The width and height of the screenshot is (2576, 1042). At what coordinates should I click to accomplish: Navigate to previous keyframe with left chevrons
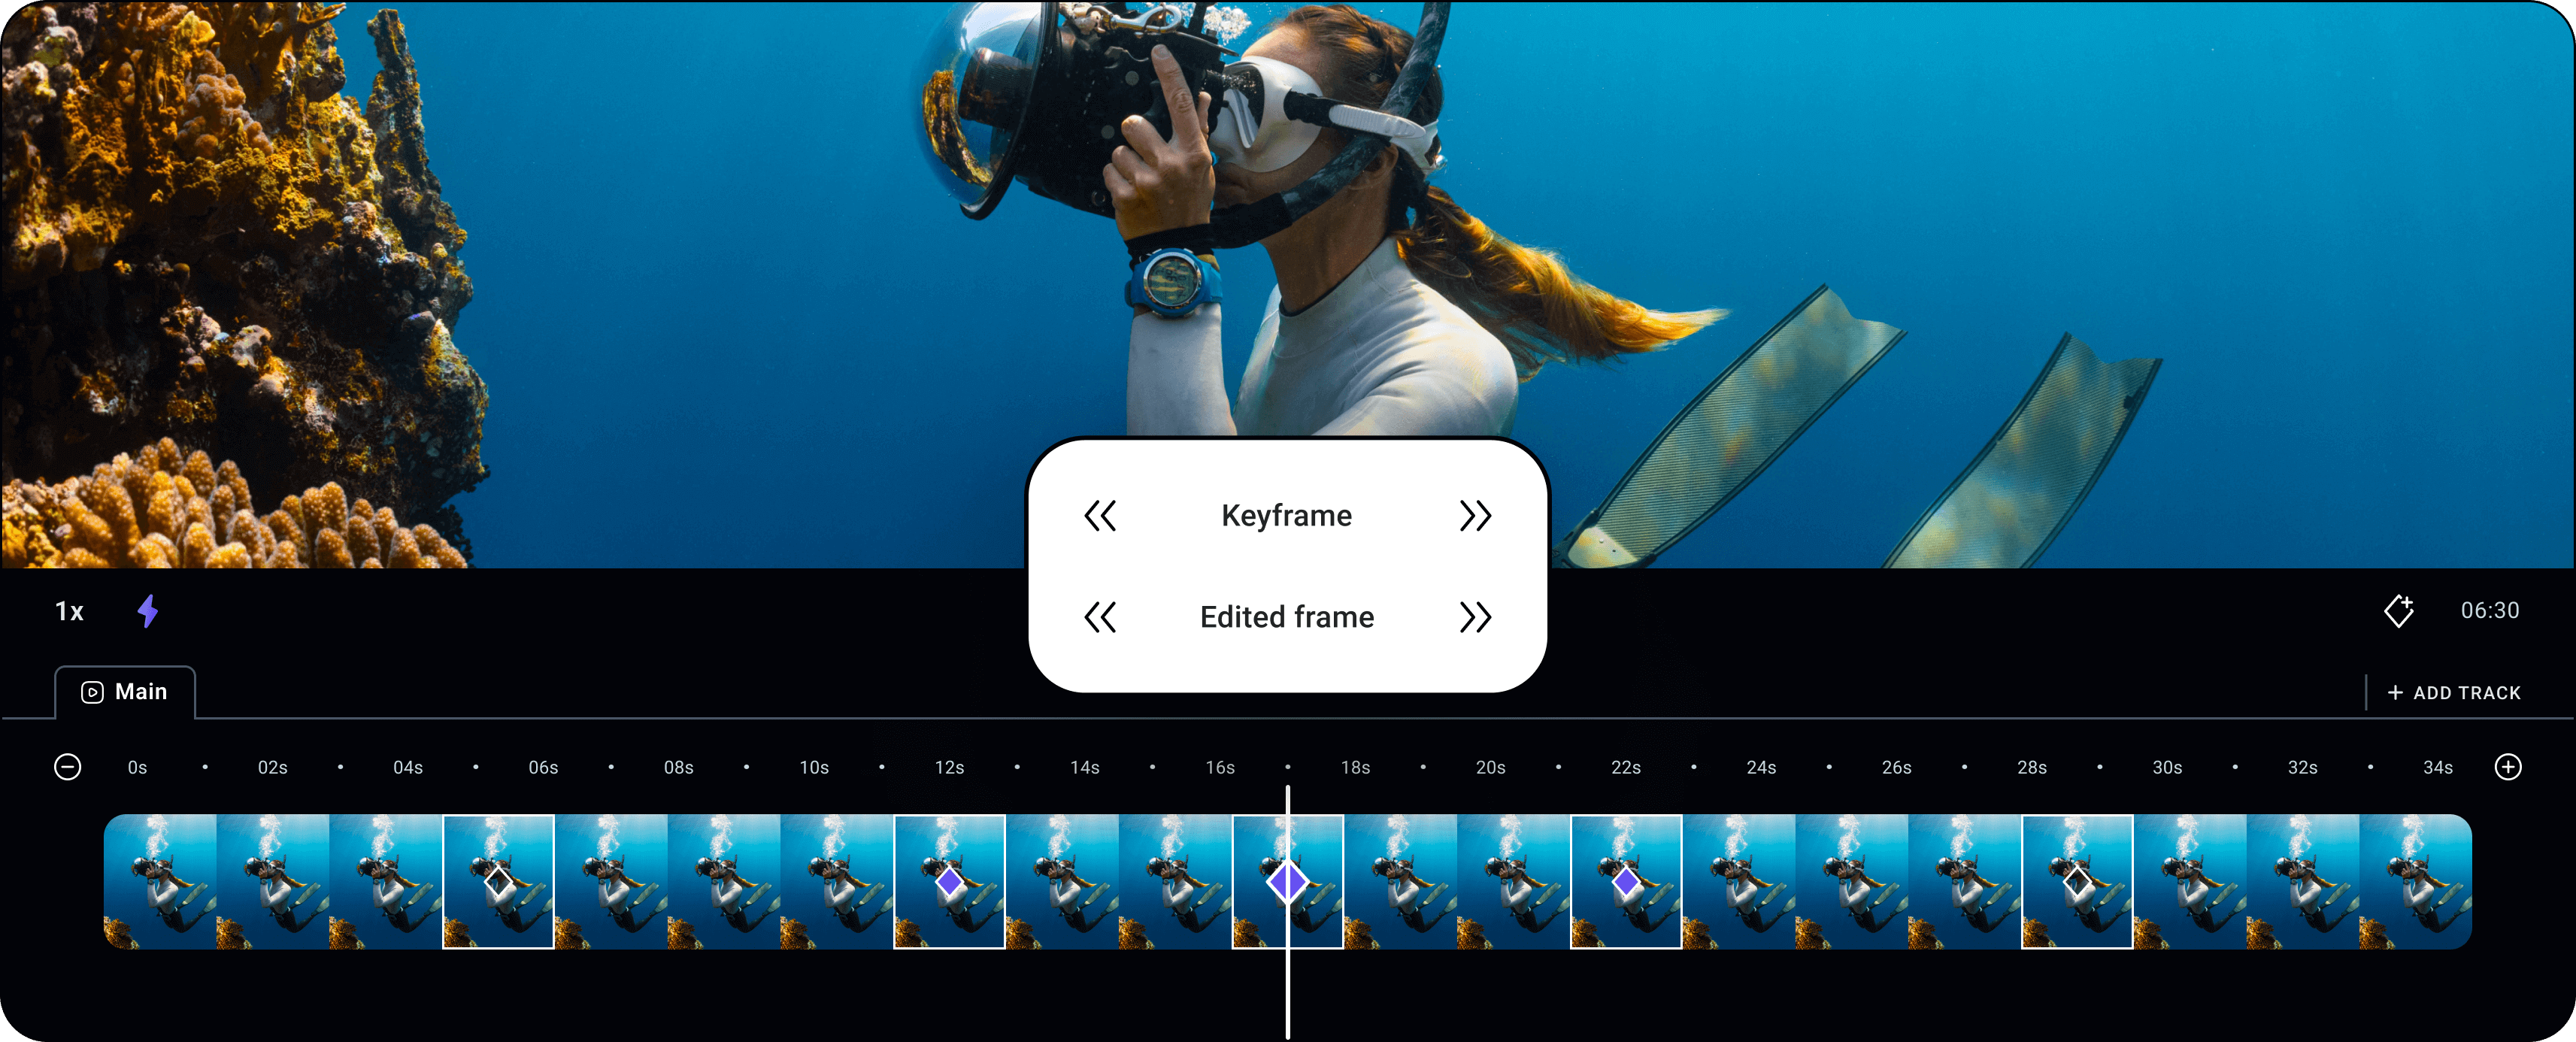pos(1098,516)
